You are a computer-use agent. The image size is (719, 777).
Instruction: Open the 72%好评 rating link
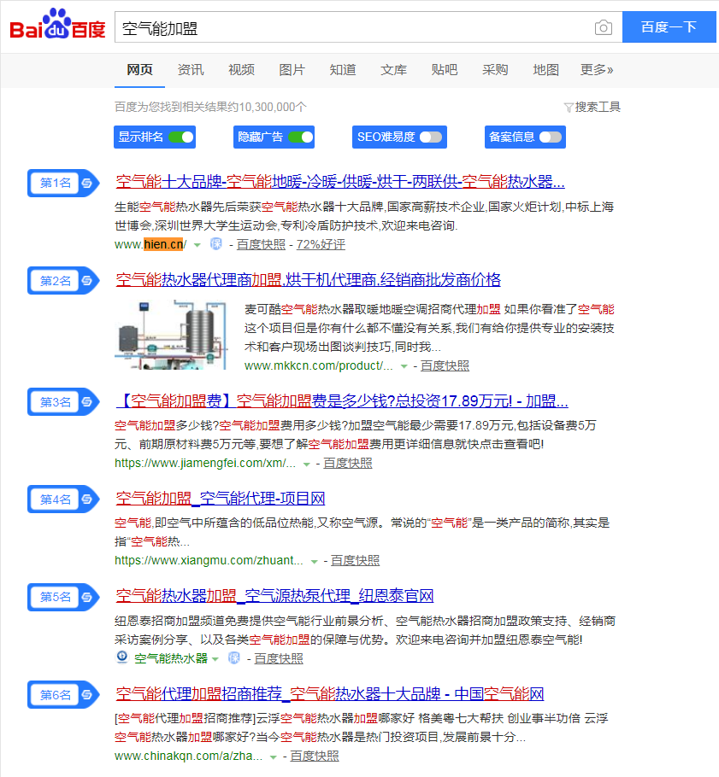321,244
